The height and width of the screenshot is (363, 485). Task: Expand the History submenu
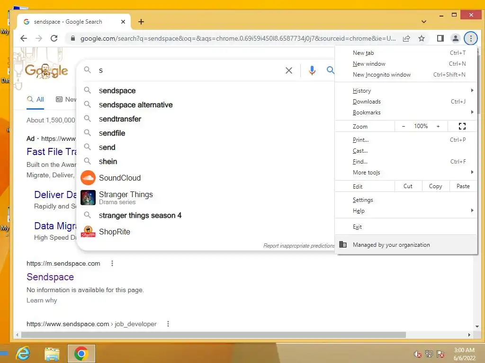tap(406, 91)
